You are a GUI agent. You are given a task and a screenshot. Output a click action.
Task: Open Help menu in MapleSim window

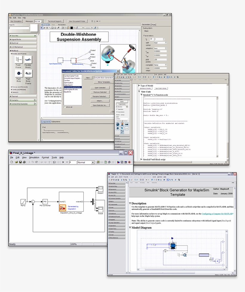coord(24,18)
